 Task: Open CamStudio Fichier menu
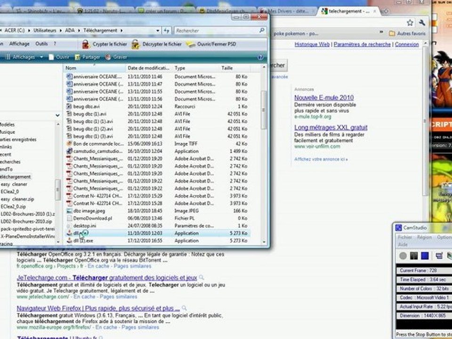405,237
